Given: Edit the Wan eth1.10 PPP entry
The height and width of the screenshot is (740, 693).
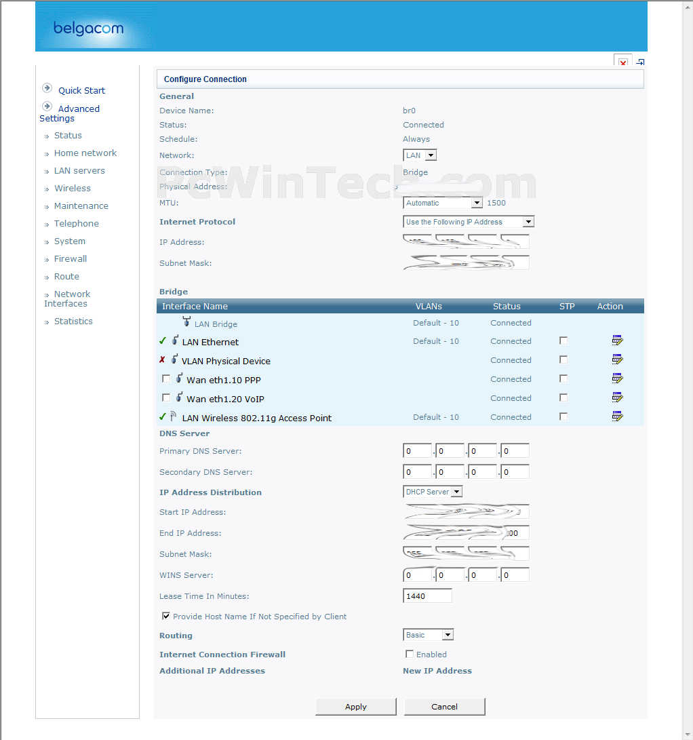Looking at the screenshot, I should pyautogui.click(x=617, y=378).
